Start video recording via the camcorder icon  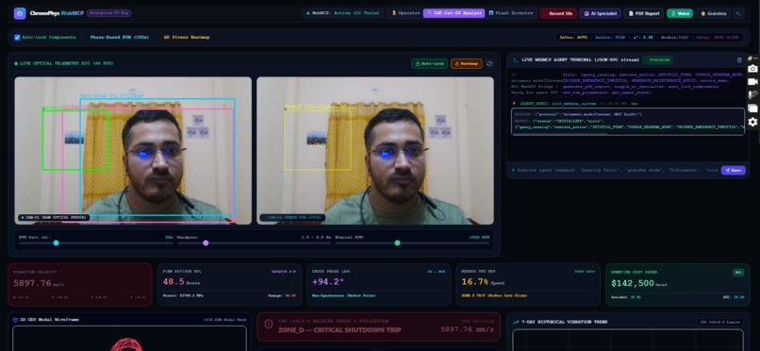tap(752, 81)
